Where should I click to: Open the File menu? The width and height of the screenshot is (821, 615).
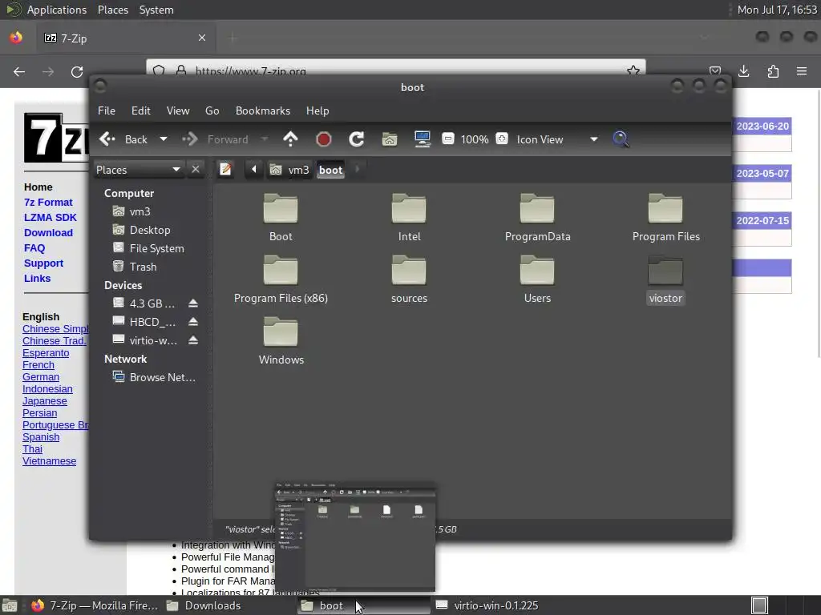click(x=107, y=111)
